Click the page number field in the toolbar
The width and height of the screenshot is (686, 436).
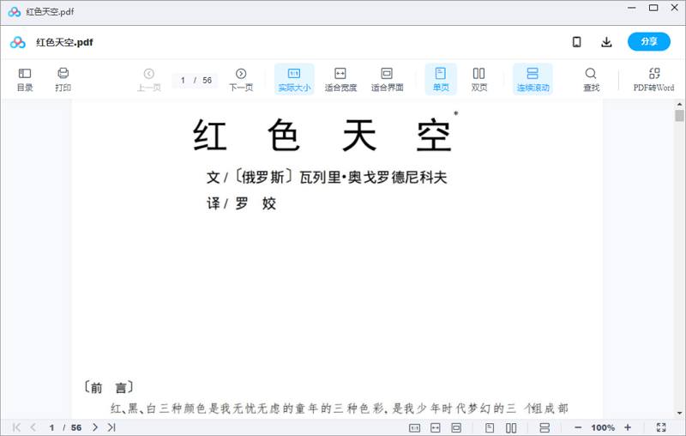[184, 80]
